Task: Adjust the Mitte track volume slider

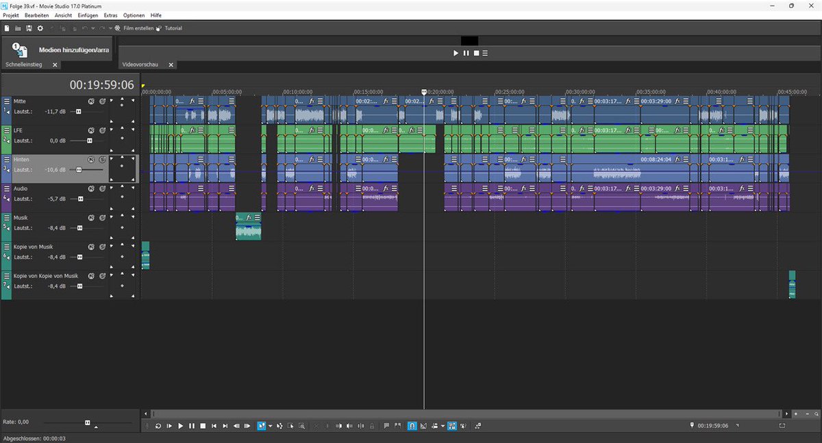Action: coord(78,111)
